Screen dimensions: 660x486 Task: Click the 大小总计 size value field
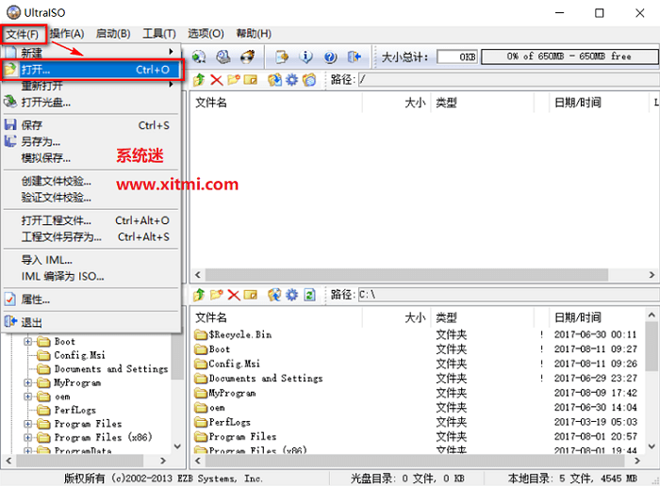pos(457,57)
